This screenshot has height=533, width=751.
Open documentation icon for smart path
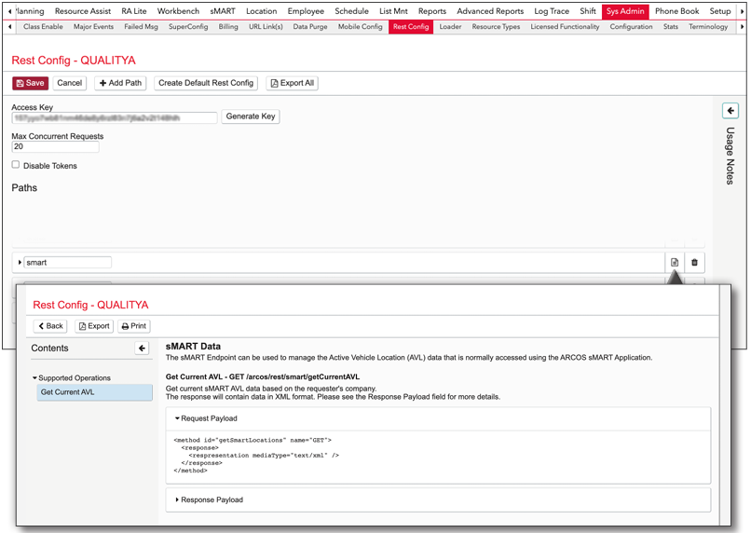[x=675, y=263]
